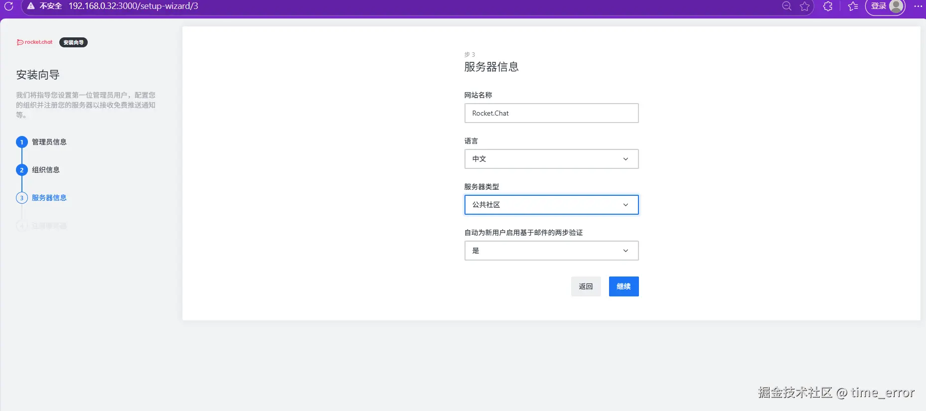Viewport: 926px width, 411px height.
Task: Add page to favorites star icon
Action: (x=804, y=6)
